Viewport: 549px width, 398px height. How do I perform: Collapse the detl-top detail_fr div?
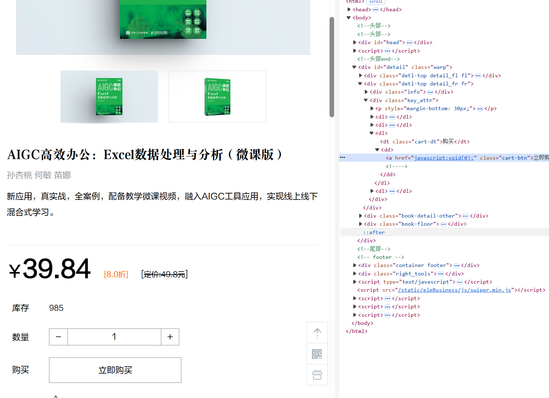tap(360, 84)
